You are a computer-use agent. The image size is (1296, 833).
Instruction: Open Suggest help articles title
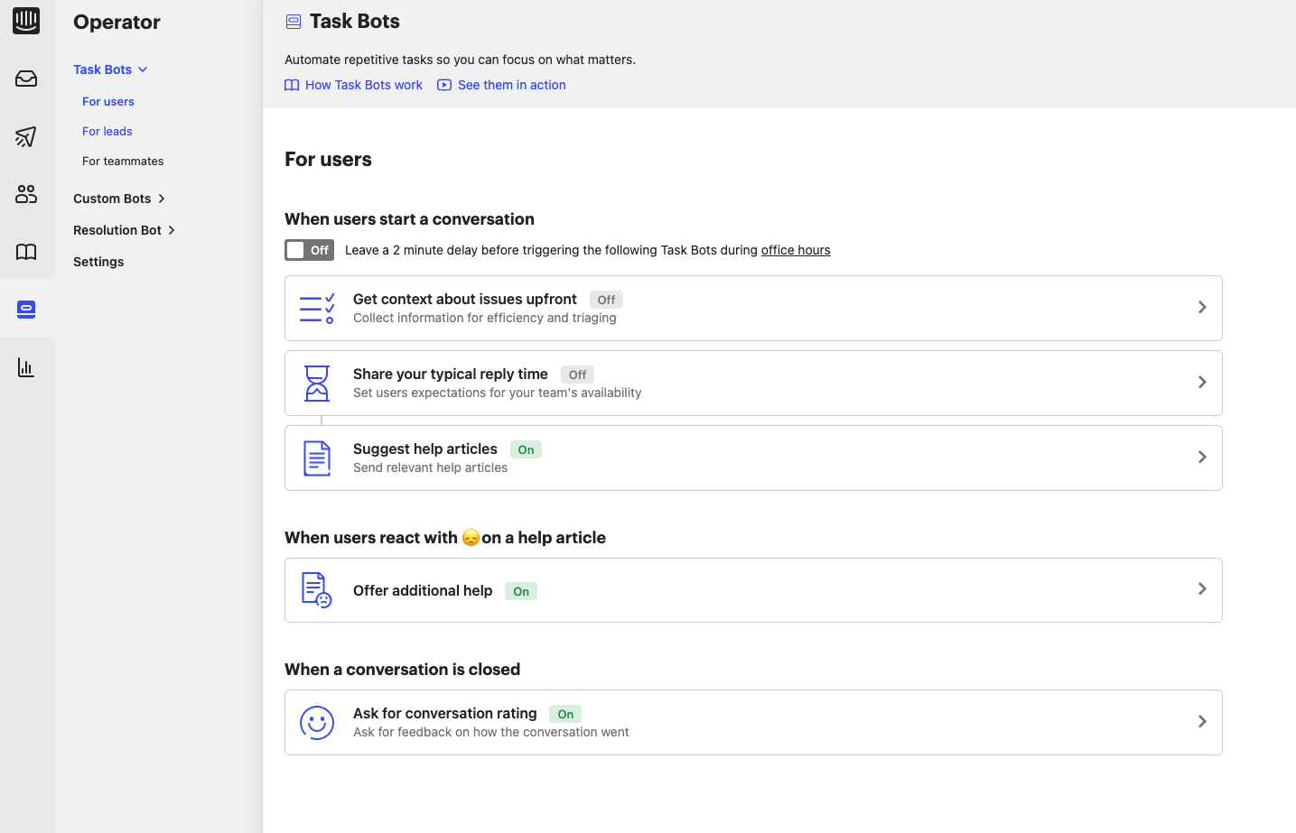pos(425,449)
